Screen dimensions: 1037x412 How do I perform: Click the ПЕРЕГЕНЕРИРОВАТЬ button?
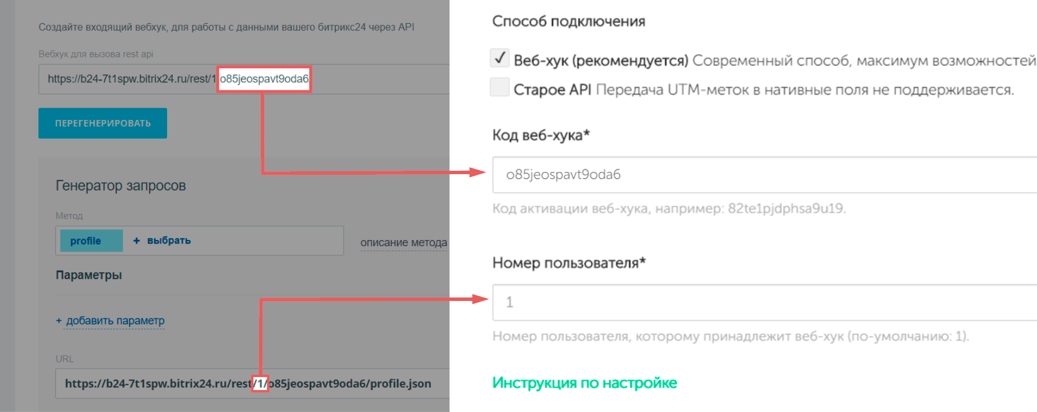pos(103,123)
